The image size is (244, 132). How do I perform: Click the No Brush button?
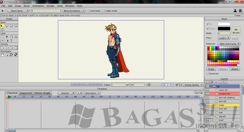pos(236,31)
